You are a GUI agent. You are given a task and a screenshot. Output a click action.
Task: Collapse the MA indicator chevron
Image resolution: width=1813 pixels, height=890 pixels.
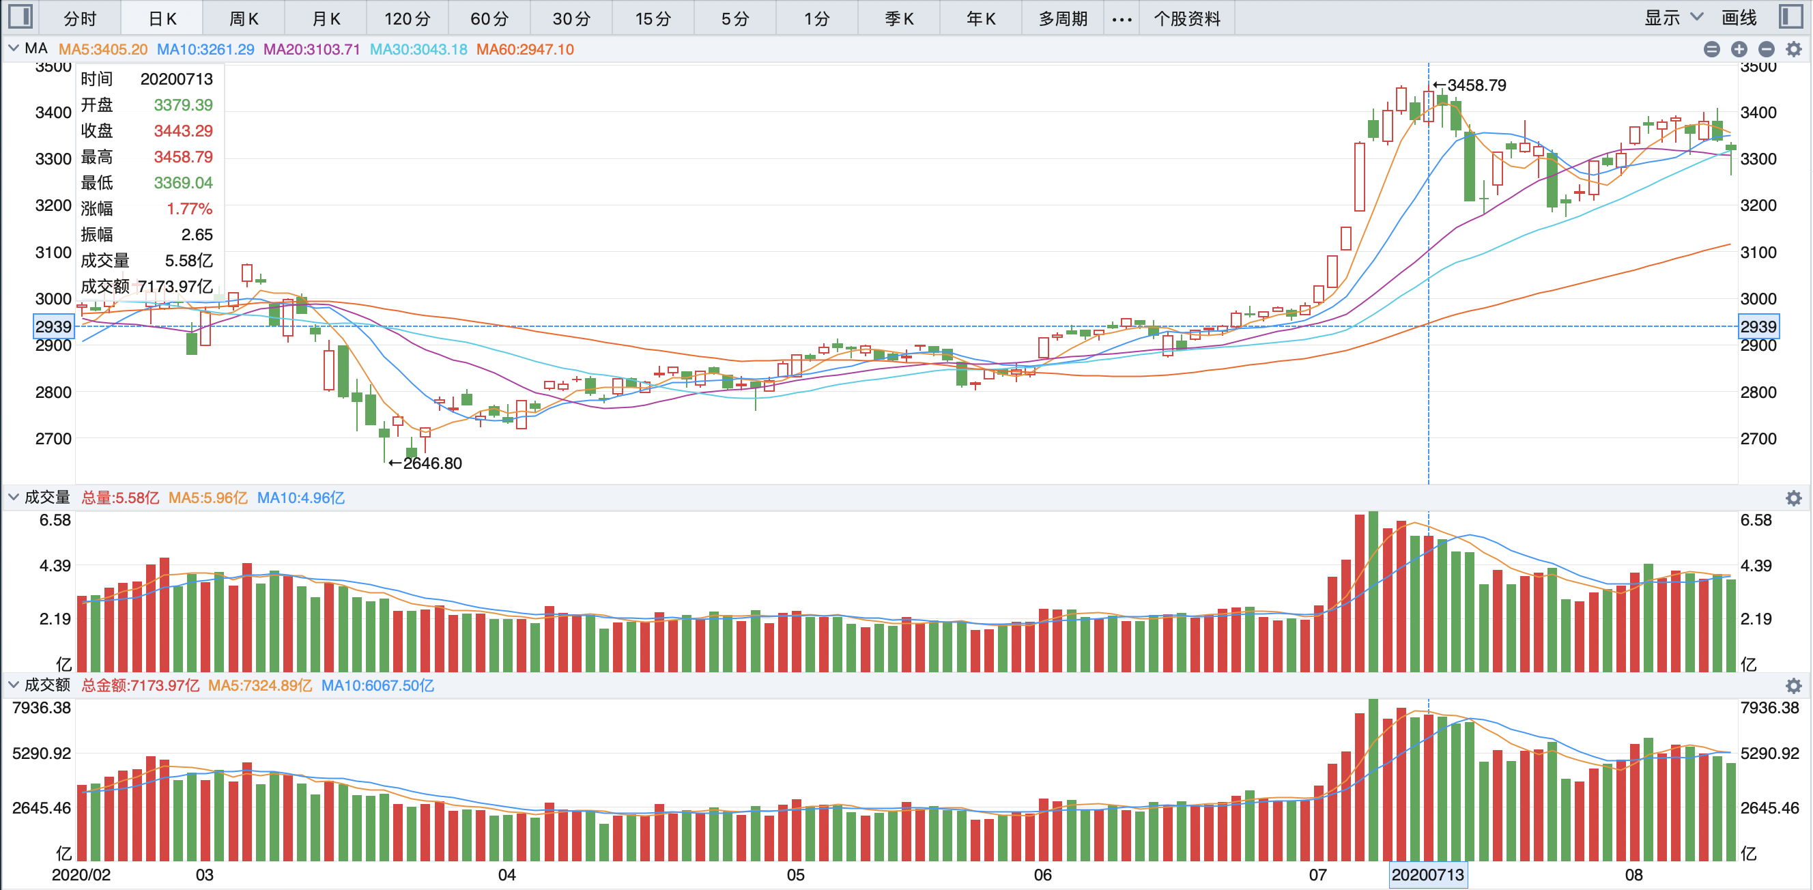click(x=14, y=48)
